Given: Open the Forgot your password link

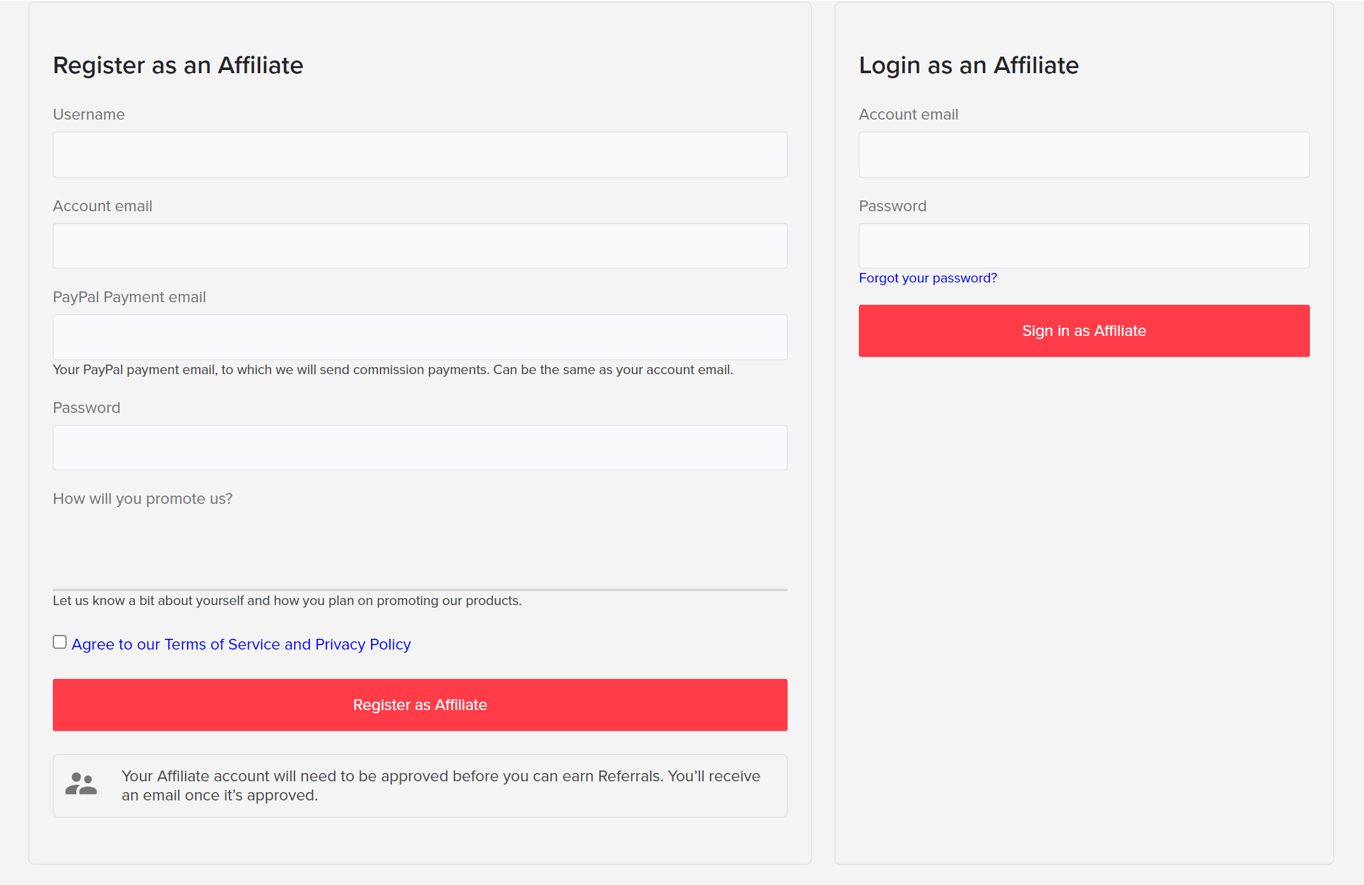Looking at the screenshot, I should [x=928, y=278].
